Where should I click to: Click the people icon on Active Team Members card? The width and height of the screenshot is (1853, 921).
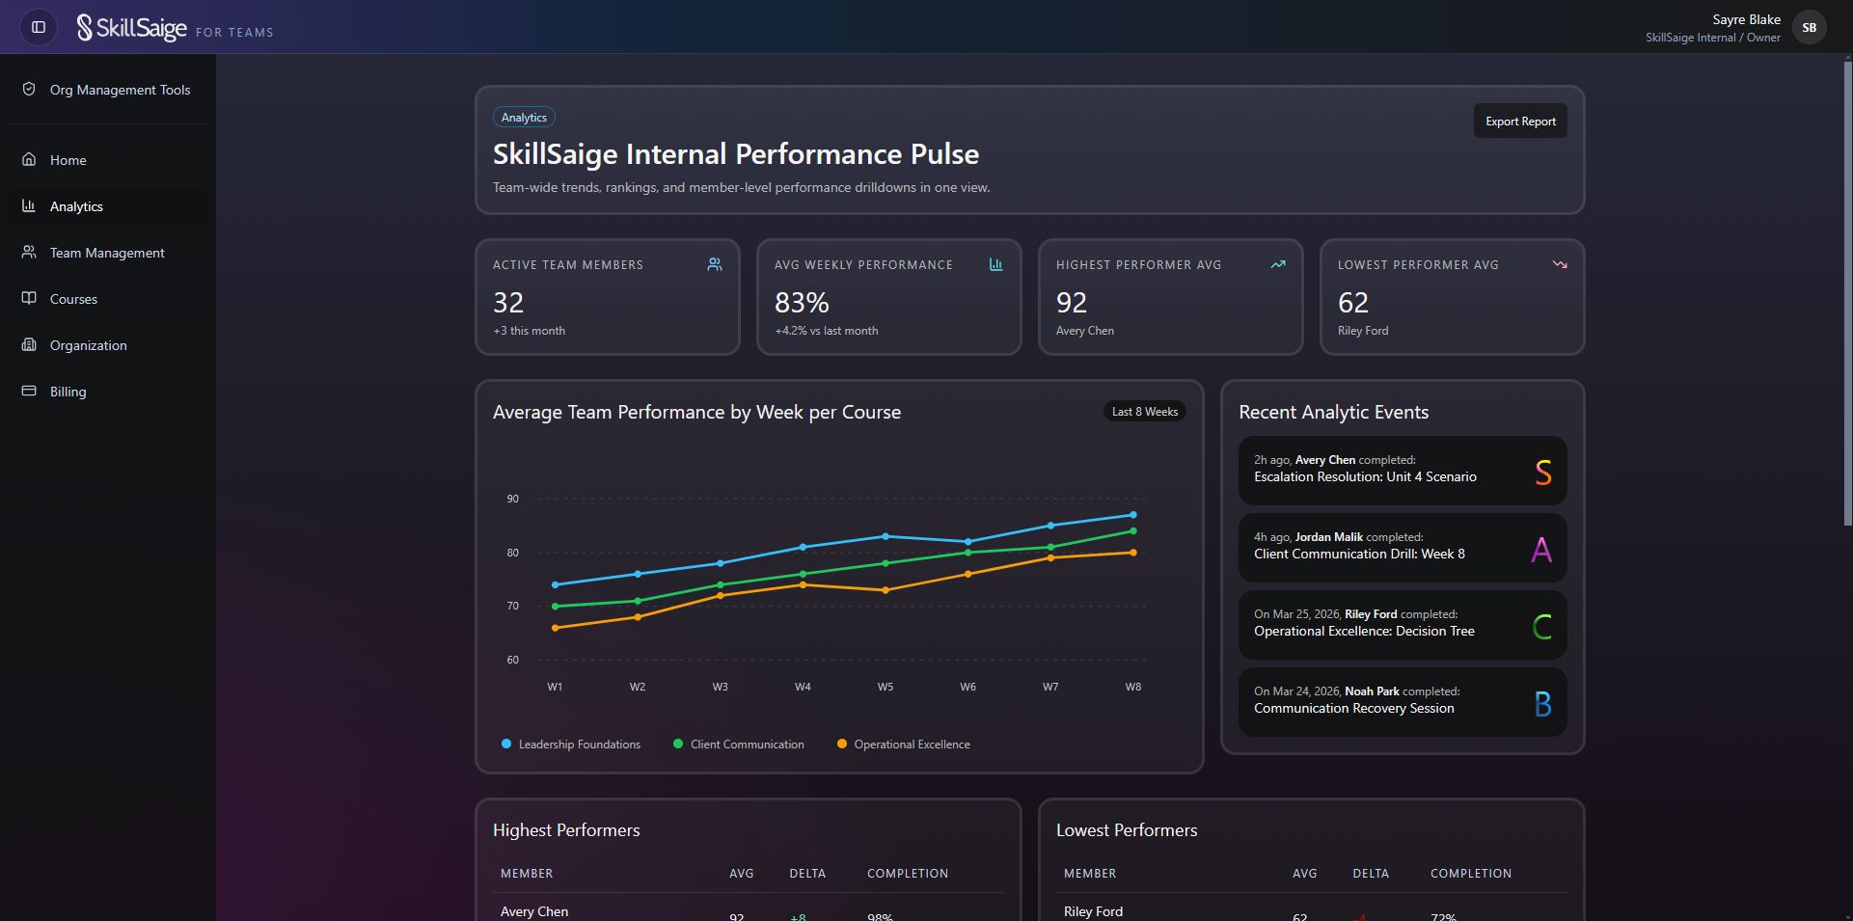714,263
